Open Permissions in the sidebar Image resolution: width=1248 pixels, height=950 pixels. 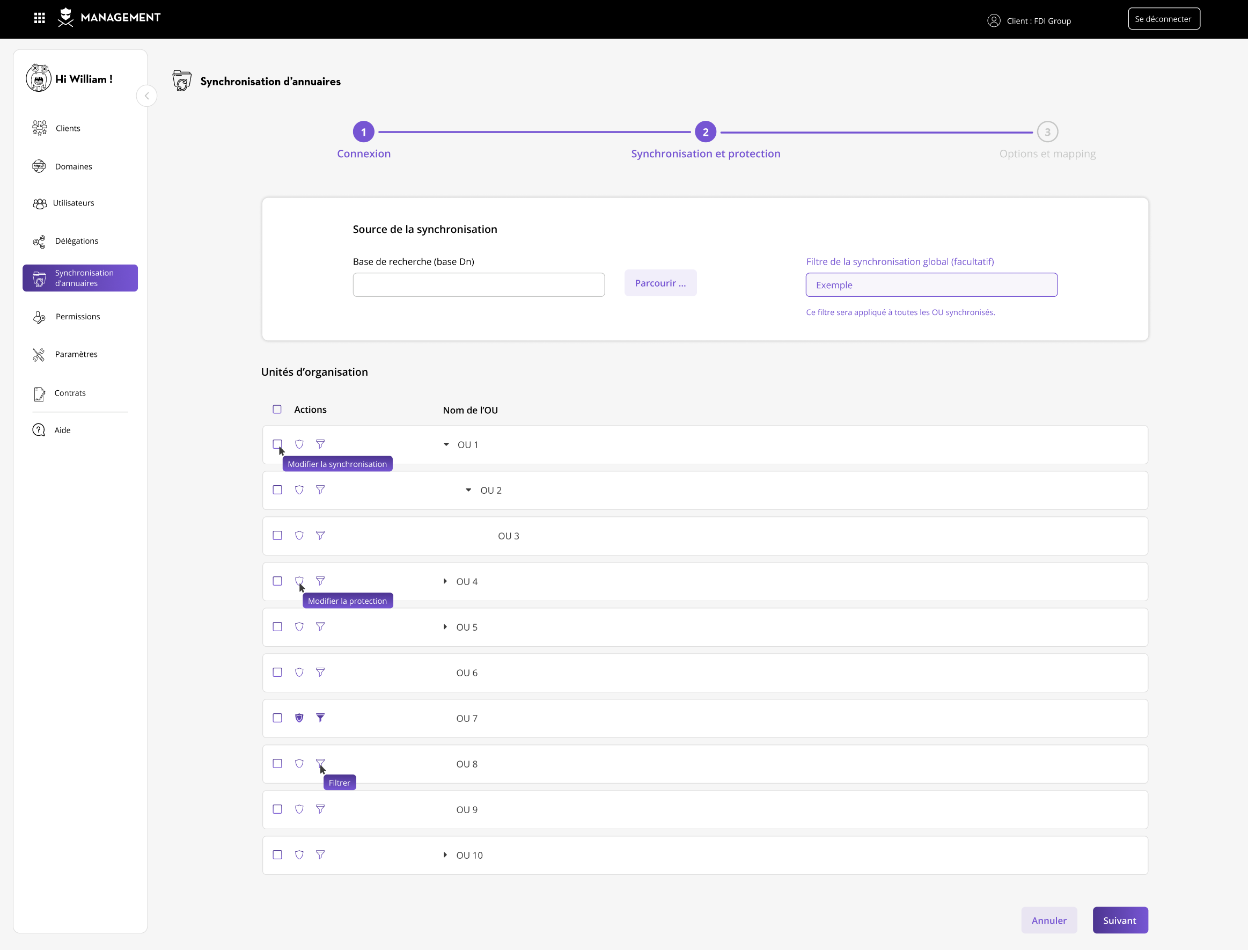point(77,317)
